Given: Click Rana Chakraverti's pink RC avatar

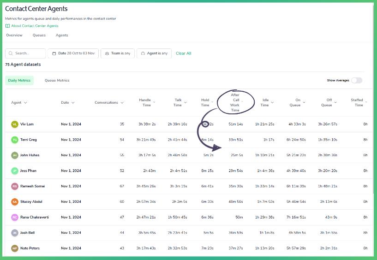Looking at the screenshot, I should 15,217.
